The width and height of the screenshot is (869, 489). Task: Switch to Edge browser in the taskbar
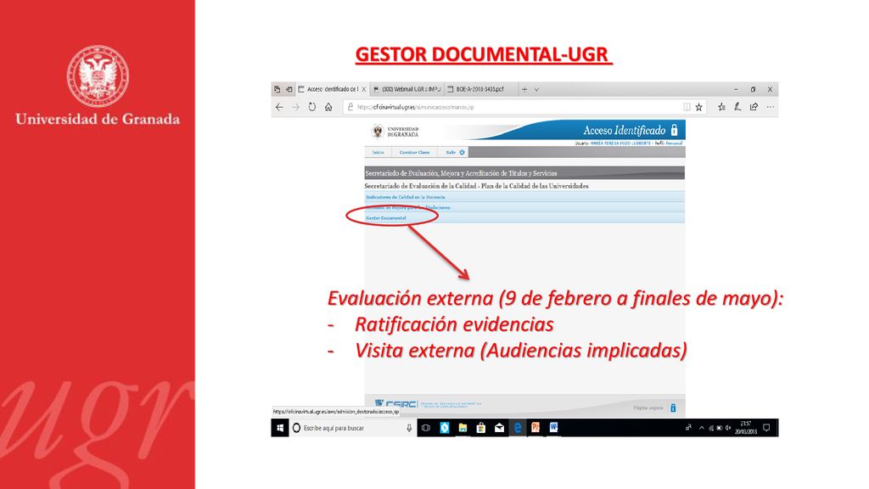point(518,428)
